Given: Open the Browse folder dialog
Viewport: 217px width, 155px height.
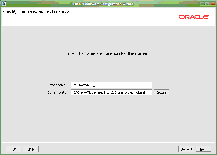Looking at the screenshot, I should [x=161, y=92].
